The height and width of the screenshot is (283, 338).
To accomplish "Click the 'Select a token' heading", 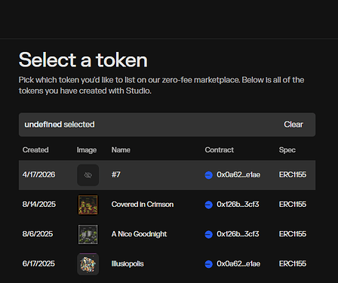I will pyautogui.click(x=83, y=60).
